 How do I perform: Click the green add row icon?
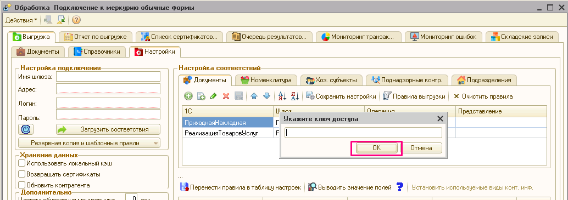click(188, 96)
